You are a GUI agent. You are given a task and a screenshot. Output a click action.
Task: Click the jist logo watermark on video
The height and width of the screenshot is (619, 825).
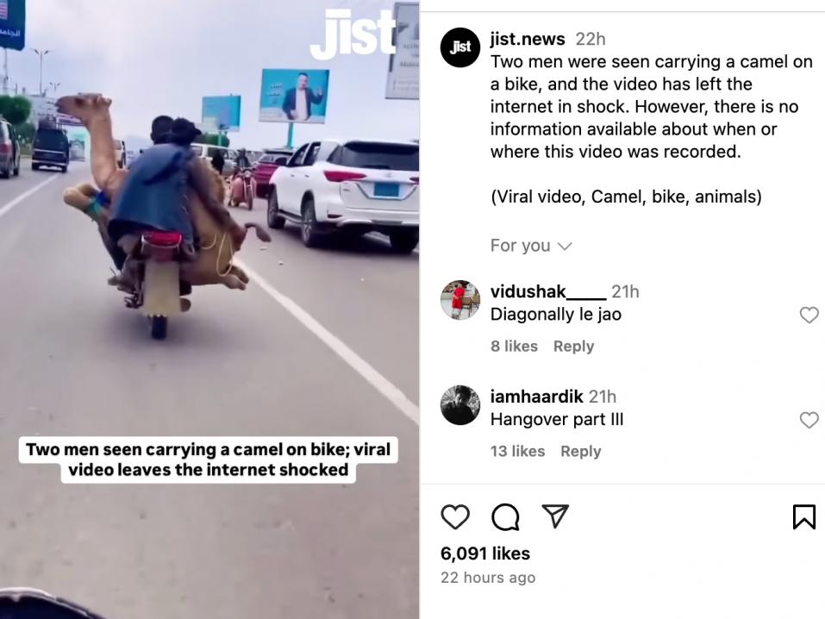(353, 34)
